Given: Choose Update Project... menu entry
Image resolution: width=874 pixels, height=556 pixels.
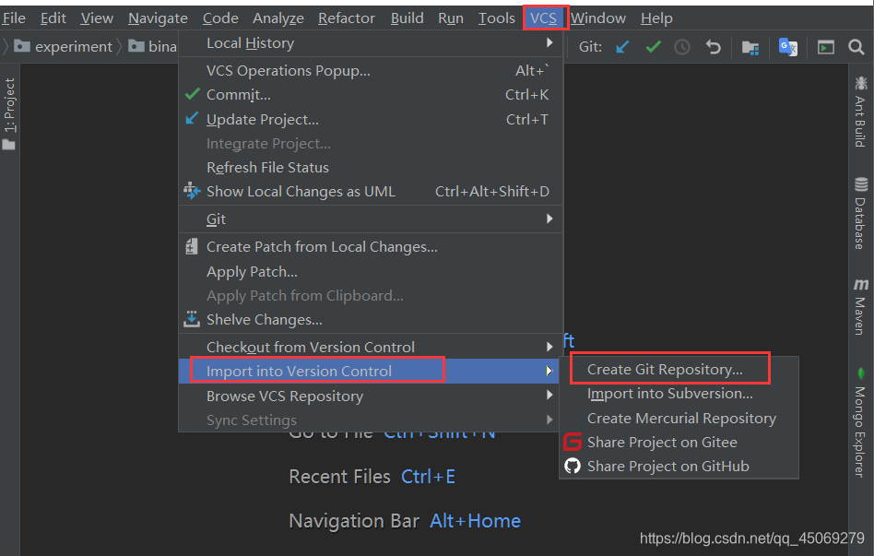Looking at the screenshot, I should tap(371, 119).
